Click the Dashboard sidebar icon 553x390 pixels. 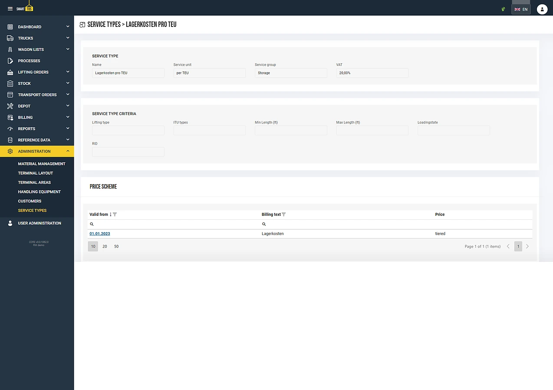point(10,27)
